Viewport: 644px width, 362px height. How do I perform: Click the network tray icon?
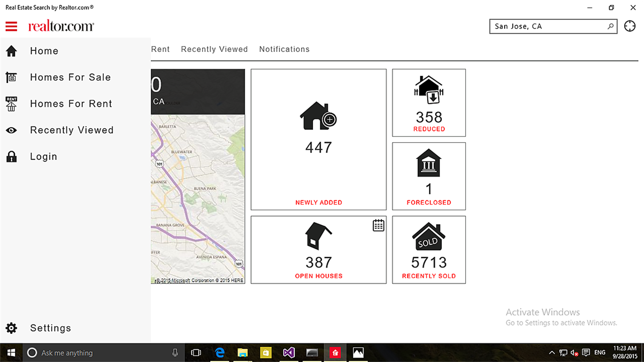point(563,353)
